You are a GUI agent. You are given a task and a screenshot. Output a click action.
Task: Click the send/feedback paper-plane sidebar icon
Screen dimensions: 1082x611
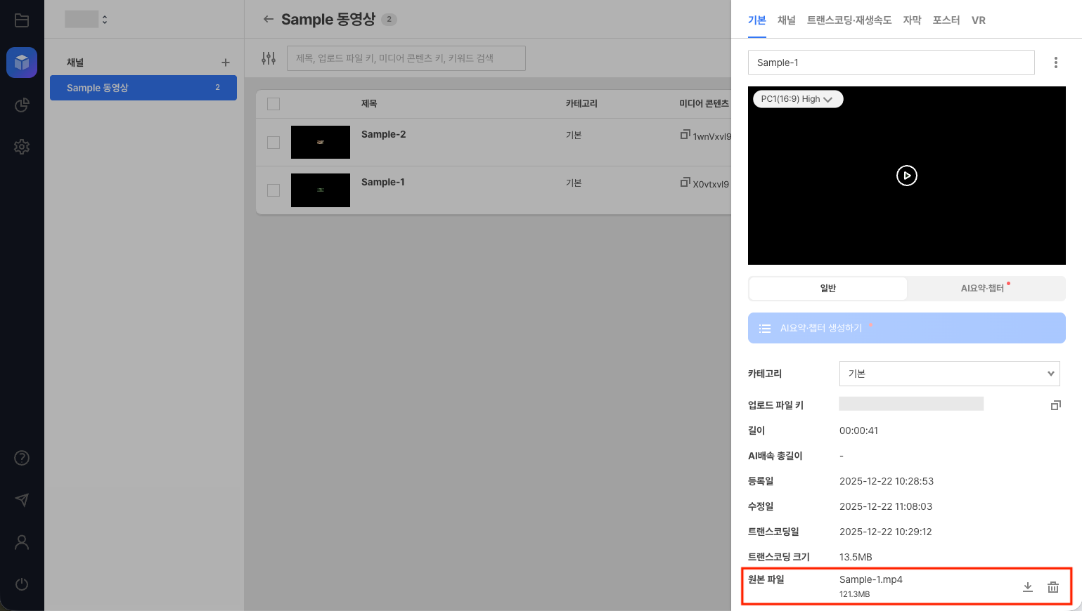(22, 500)
